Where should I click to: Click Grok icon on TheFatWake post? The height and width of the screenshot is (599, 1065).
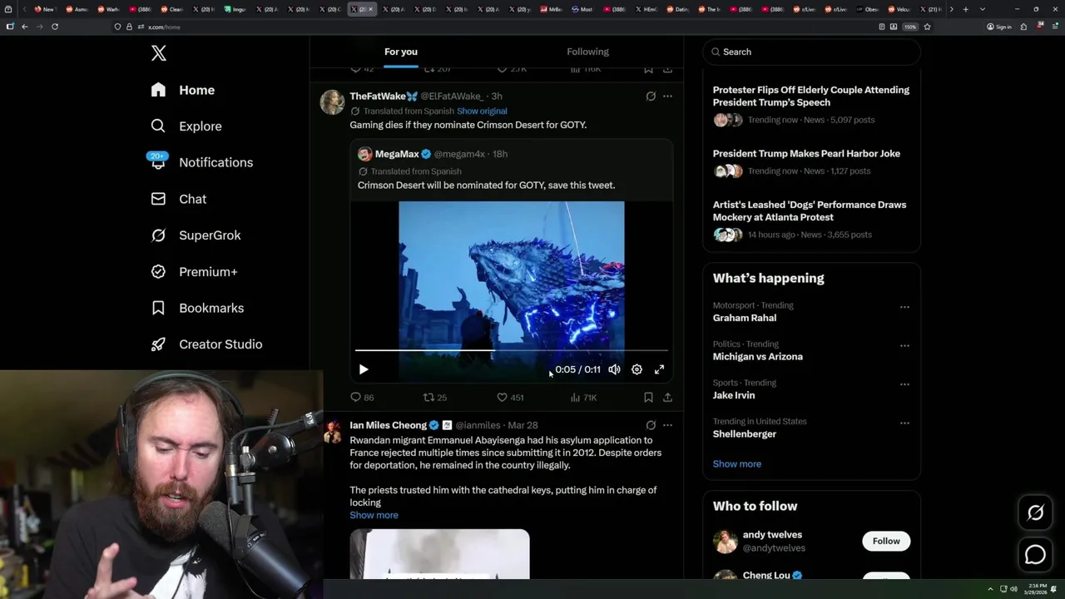(x=651, y=97)
